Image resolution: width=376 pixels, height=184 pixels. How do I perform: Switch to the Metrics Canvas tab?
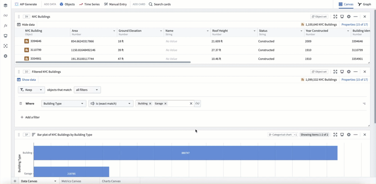71,181
